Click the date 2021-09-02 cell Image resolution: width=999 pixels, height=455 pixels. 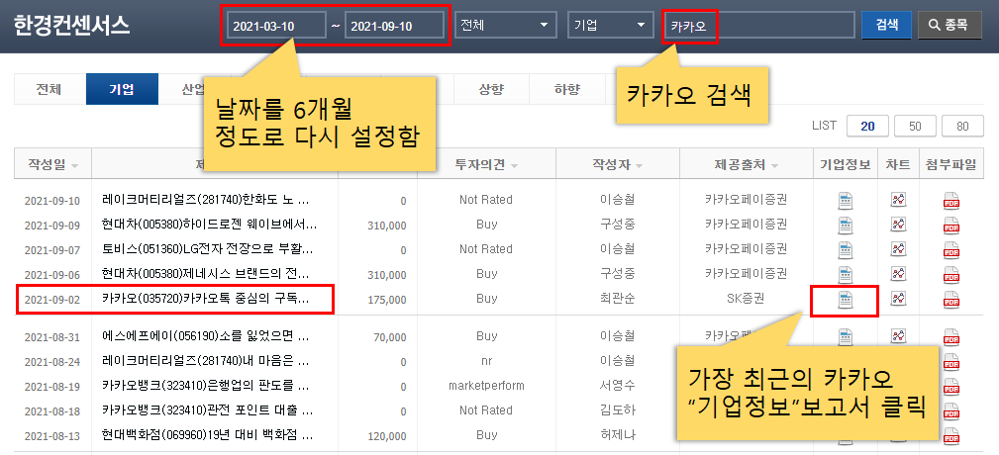click(52, 300)
